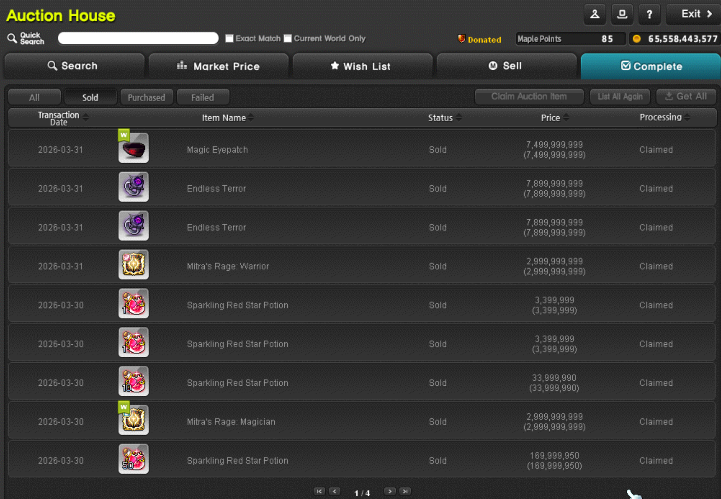Click the Magic Eyepatch item name
Screen dimensions: 721x499
click(x=217, y=150)
